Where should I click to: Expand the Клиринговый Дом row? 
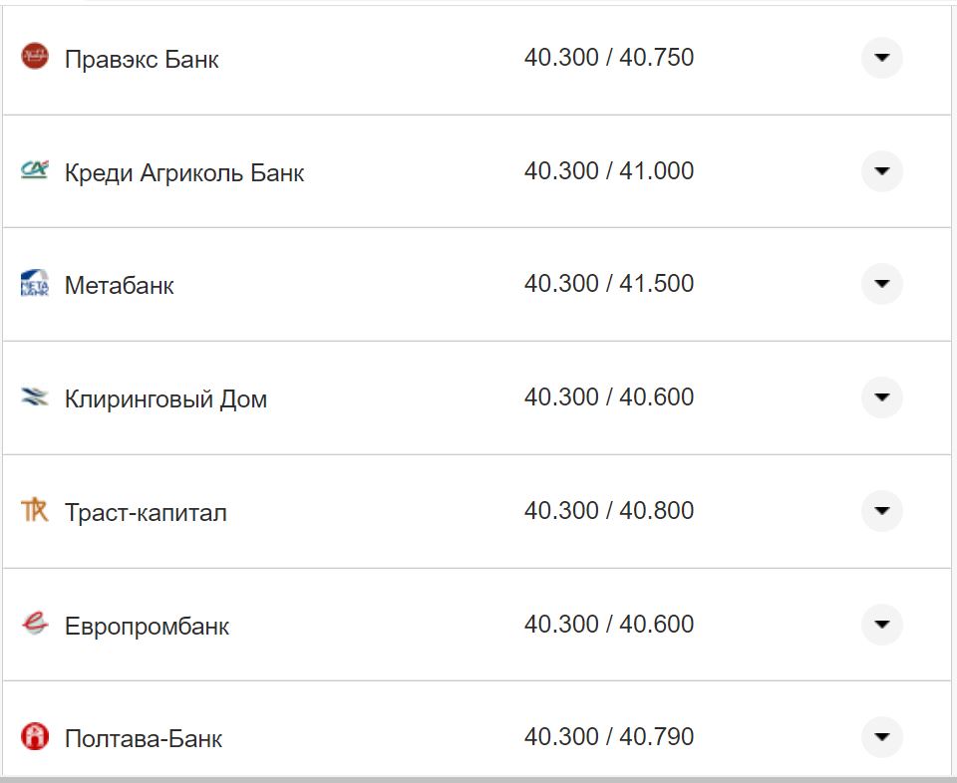(x=881, y=397)
